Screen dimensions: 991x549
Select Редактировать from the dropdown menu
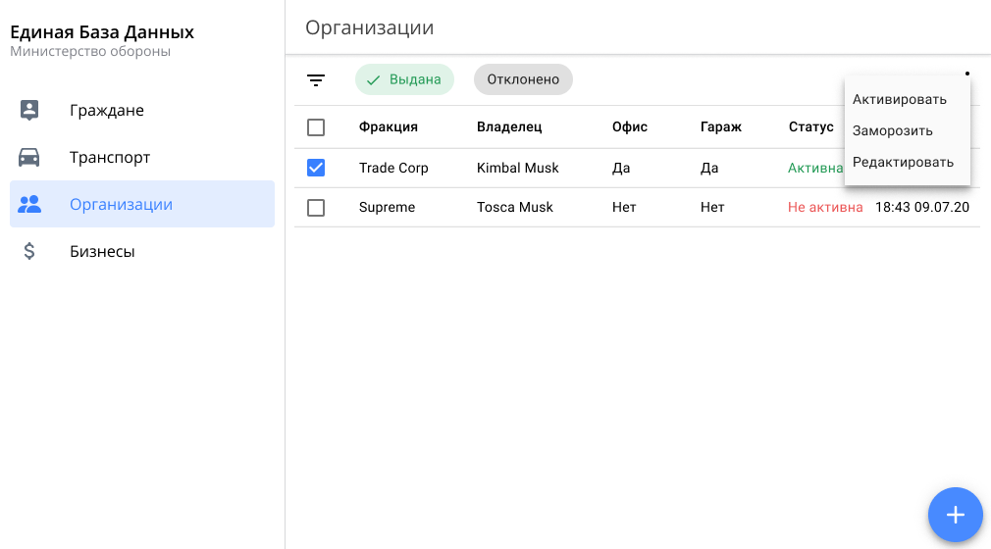tap(903, 162)
